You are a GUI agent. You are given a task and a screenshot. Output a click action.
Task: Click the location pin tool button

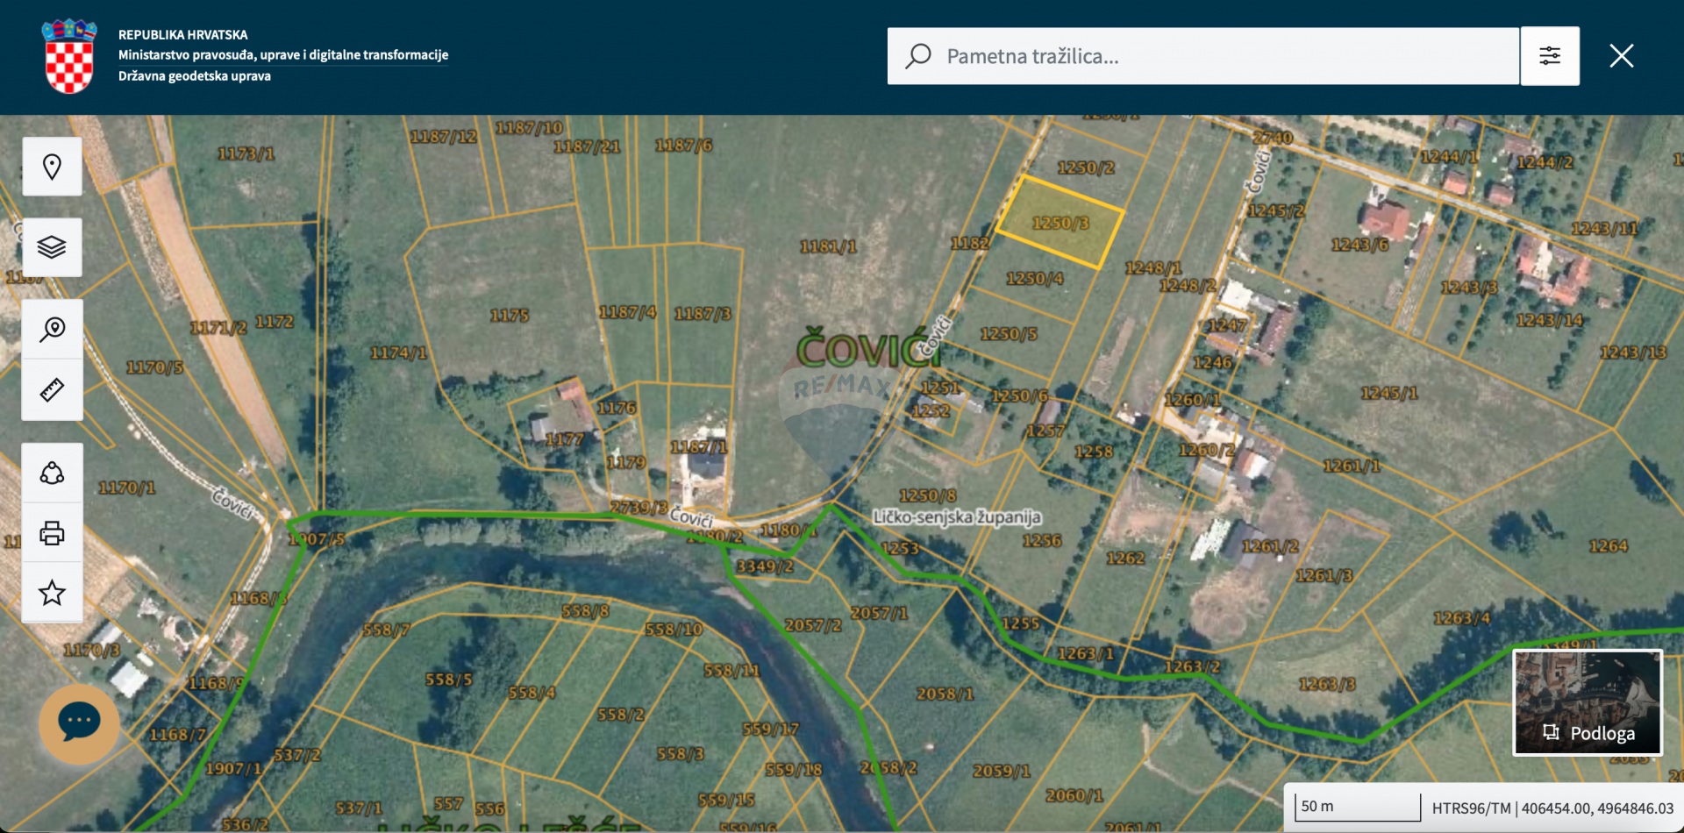[53, 167]
